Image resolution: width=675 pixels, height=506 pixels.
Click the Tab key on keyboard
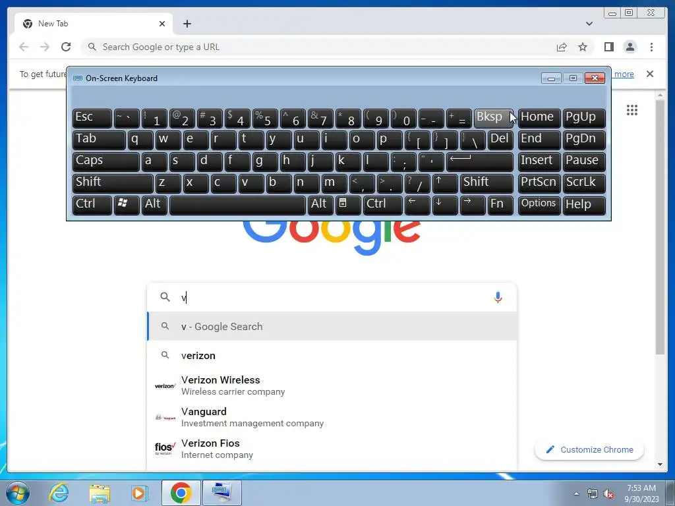coord(99,140)
